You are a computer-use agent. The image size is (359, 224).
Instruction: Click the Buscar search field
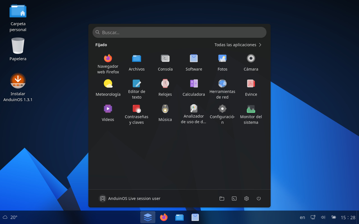(x=179, y=32)
